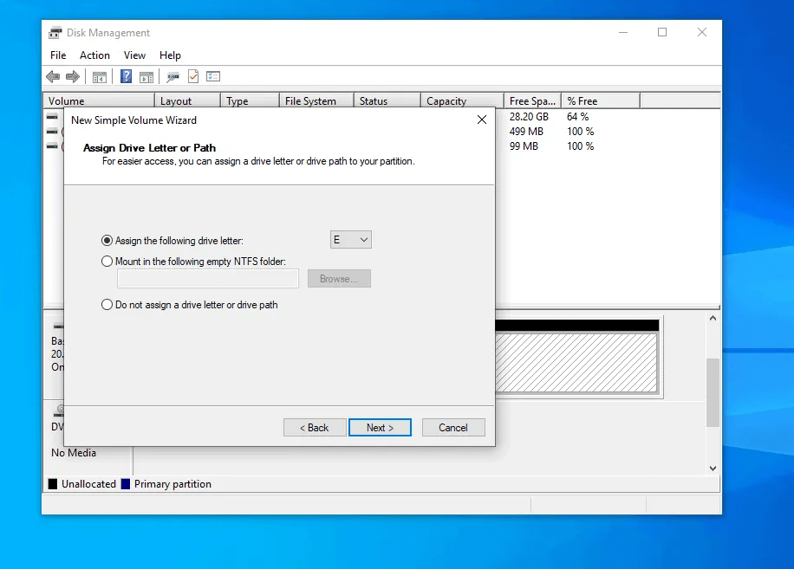
Task: Click the checkmark toolbar icon
Action: coord(192,76)
